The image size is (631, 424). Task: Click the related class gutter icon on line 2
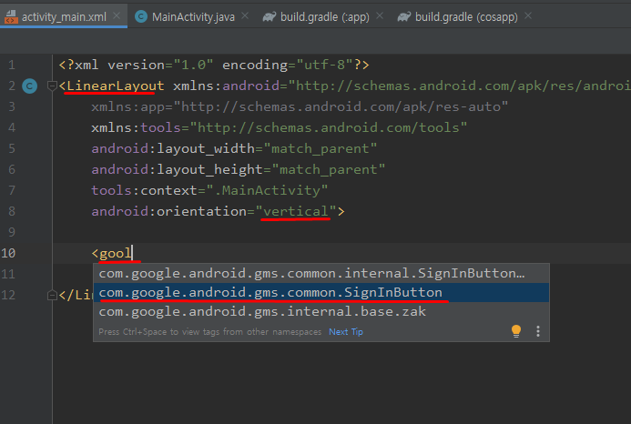[29, 86]
